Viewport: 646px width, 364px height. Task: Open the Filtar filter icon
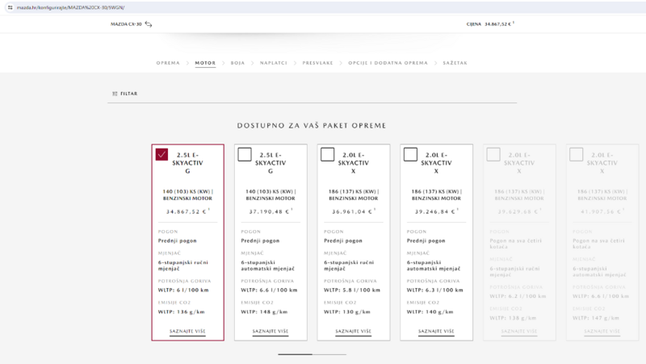click(x=114, y=94)
